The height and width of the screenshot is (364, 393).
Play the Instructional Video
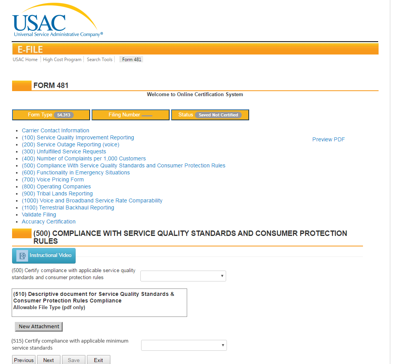coord(44,256)
